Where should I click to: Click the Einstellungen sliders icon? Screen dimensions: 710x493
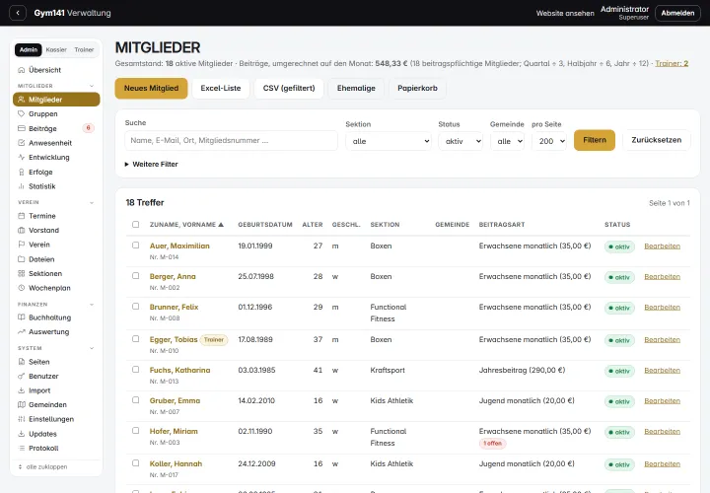coord(21,419)
